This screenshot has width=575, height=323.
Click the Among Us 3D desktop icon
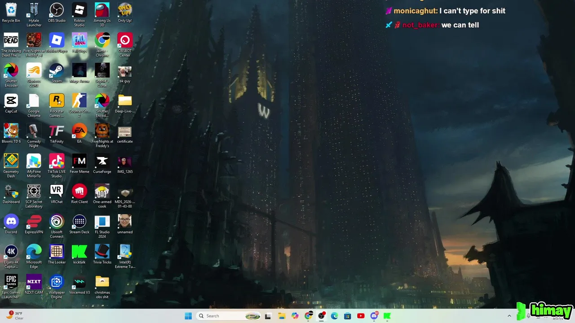tap(102, 15)
